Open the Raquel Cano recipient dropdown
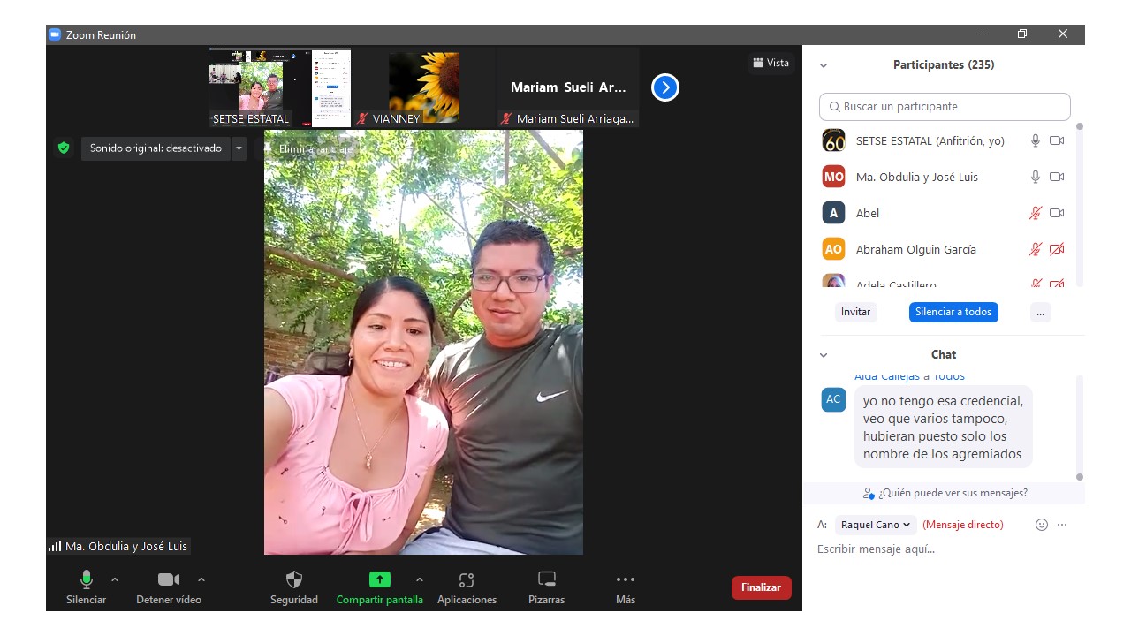Viewport: 1131px width, 636px height. tap(875, 525)
